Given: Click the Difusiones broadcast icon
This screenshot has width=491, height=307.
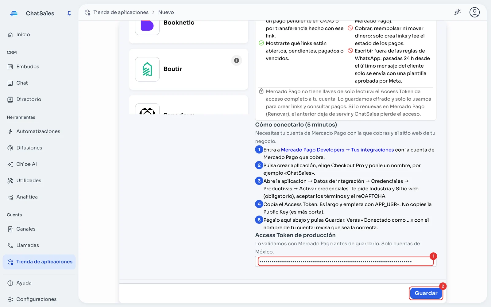Looking at the screenshot, I should (10, 148).
